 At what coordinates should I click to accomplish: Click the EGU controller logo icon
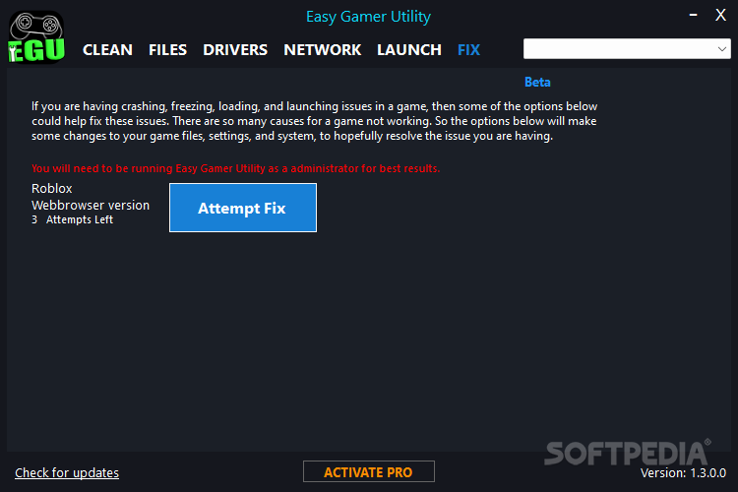36,37
